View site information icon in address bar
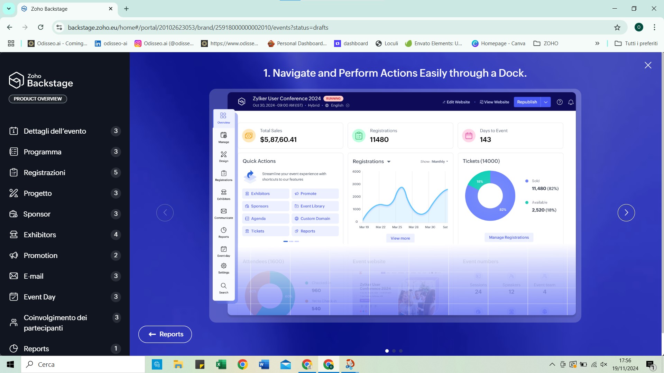Viewport: 664px width, 373px height. point(59,27)
